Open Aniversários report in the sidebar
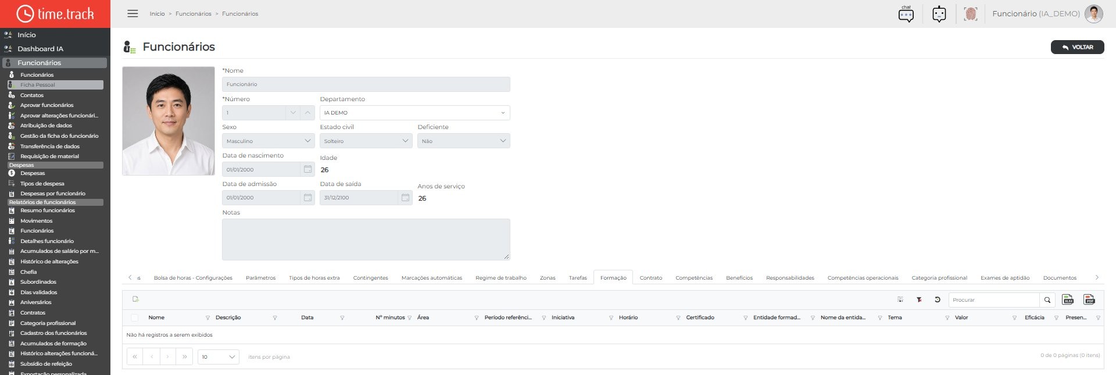 click(x=35, y=302)
